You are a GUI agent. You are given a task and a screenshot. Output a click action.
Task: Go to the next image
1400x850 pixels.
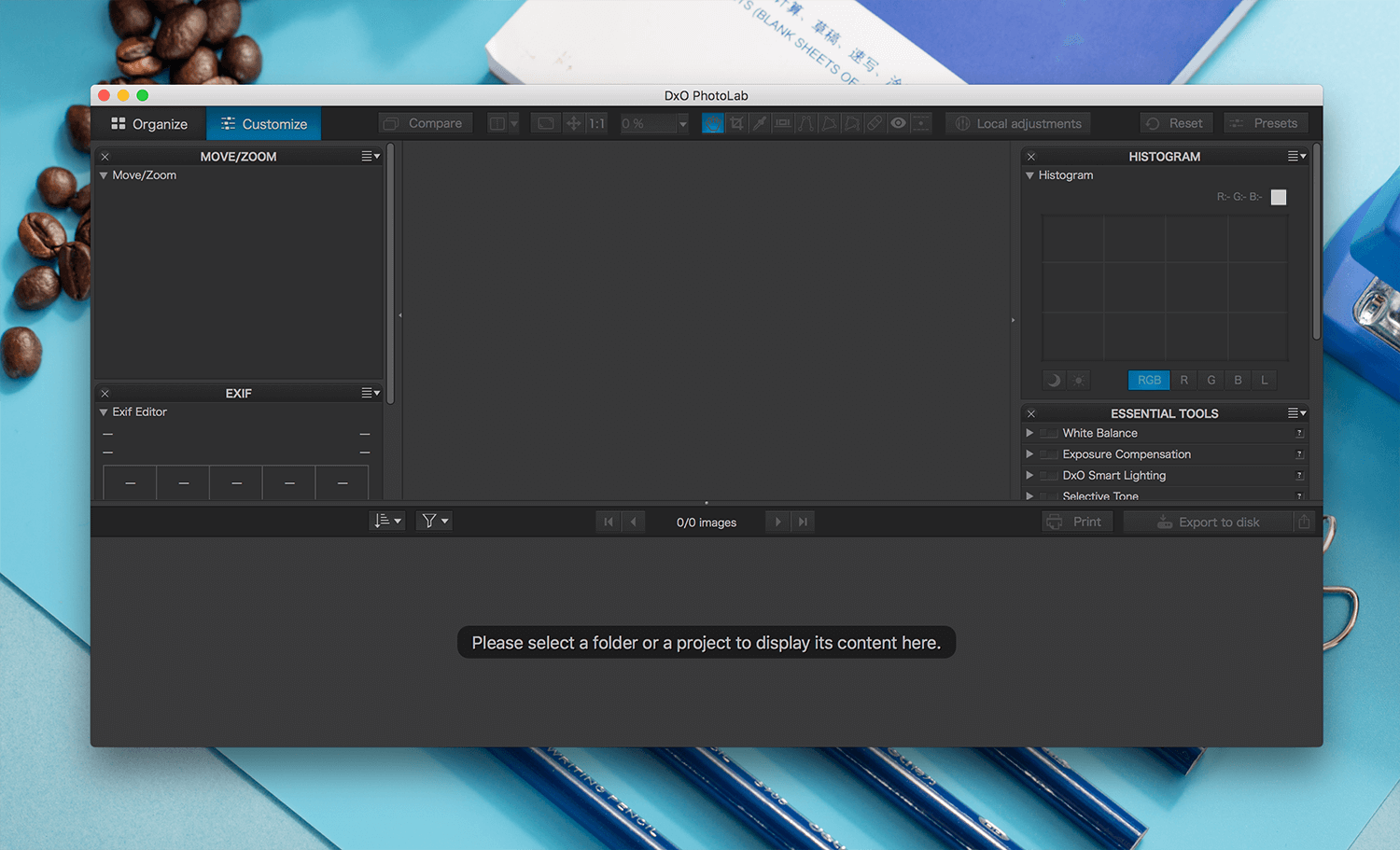click(x=777, y=522)
